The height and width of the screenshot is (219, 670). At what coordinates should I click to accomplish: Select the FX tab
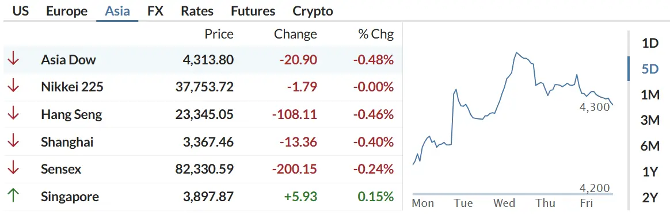point(155,11)
